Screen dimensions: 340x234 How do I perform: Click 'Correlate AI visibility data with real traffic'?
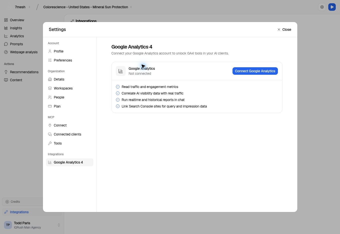(152, 93)
